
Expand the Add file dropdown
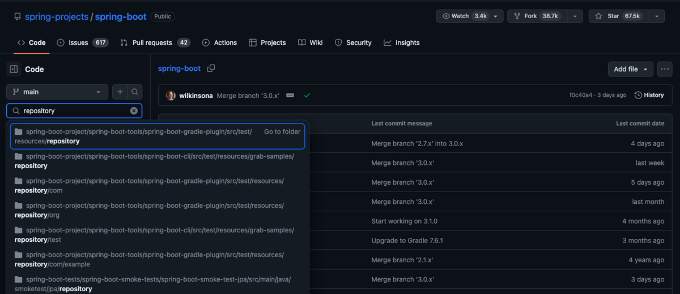[x=631, y=69]
